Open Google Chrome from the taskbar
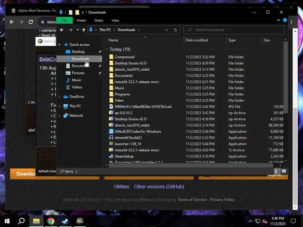303x227 pixels. 51,221
